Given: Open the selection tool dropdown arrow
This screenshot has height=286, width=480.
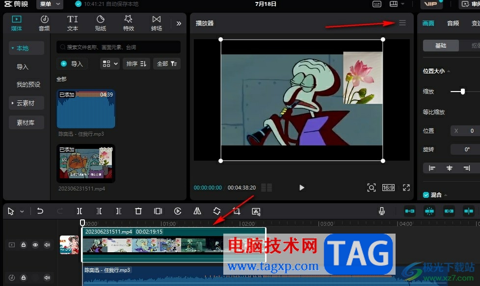Looking at the screenshot, I should [x=22, y=212].
